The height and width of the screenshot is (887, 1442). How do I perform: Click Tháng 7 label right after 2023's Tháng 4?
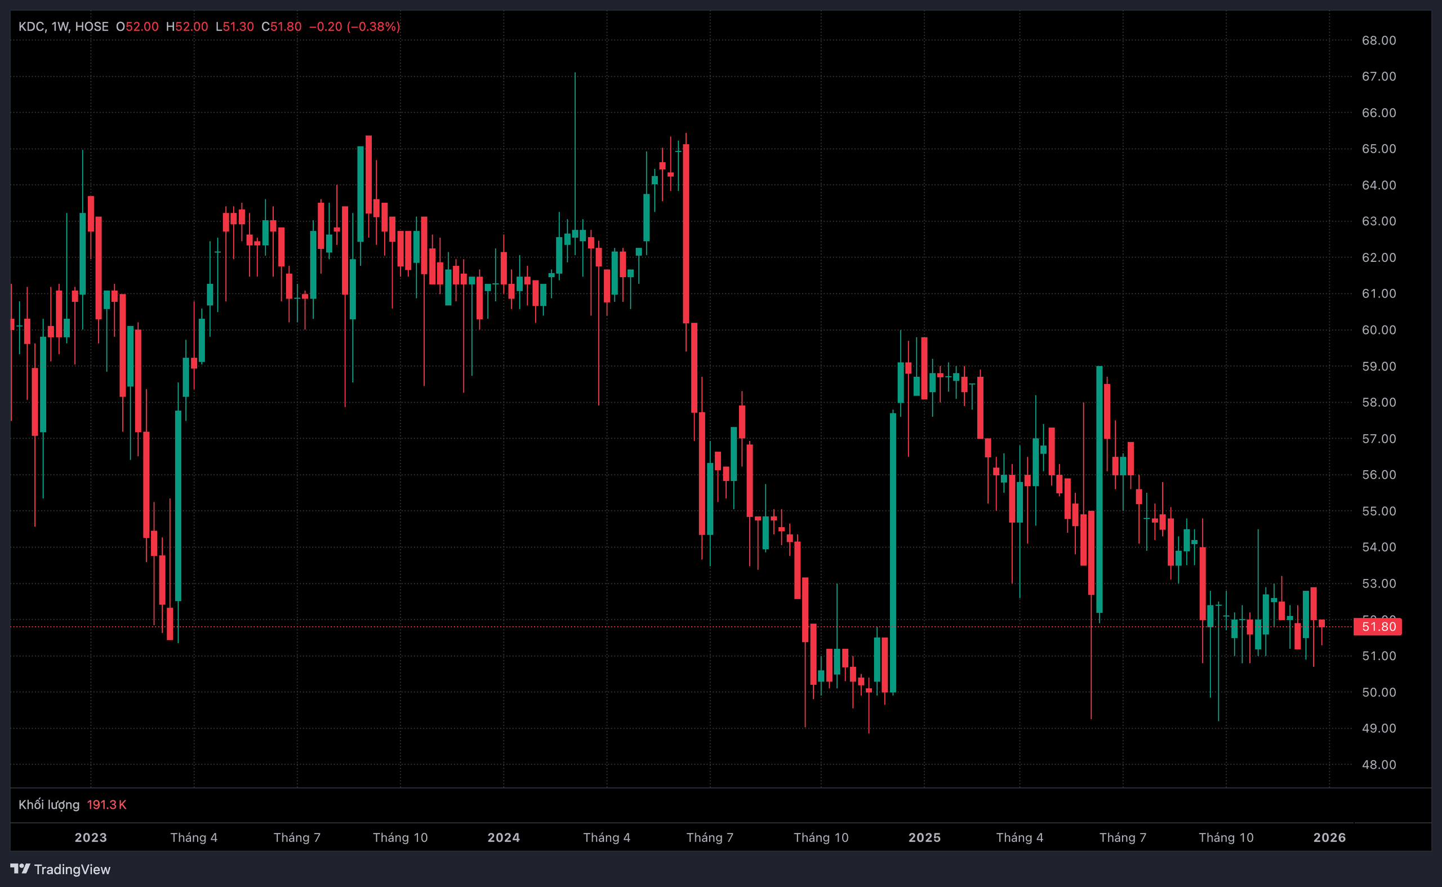coord(297,837)
